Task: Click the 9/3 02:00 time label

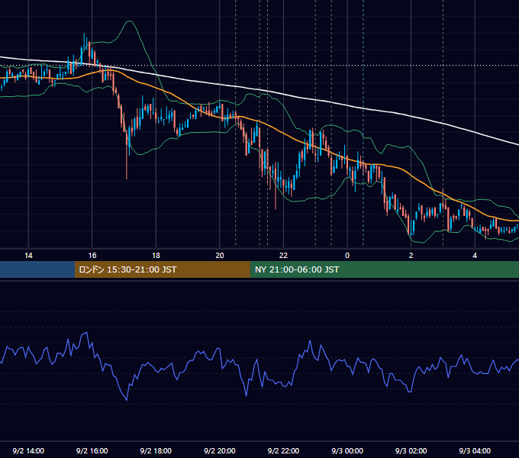Action: (x=411, y=450)
